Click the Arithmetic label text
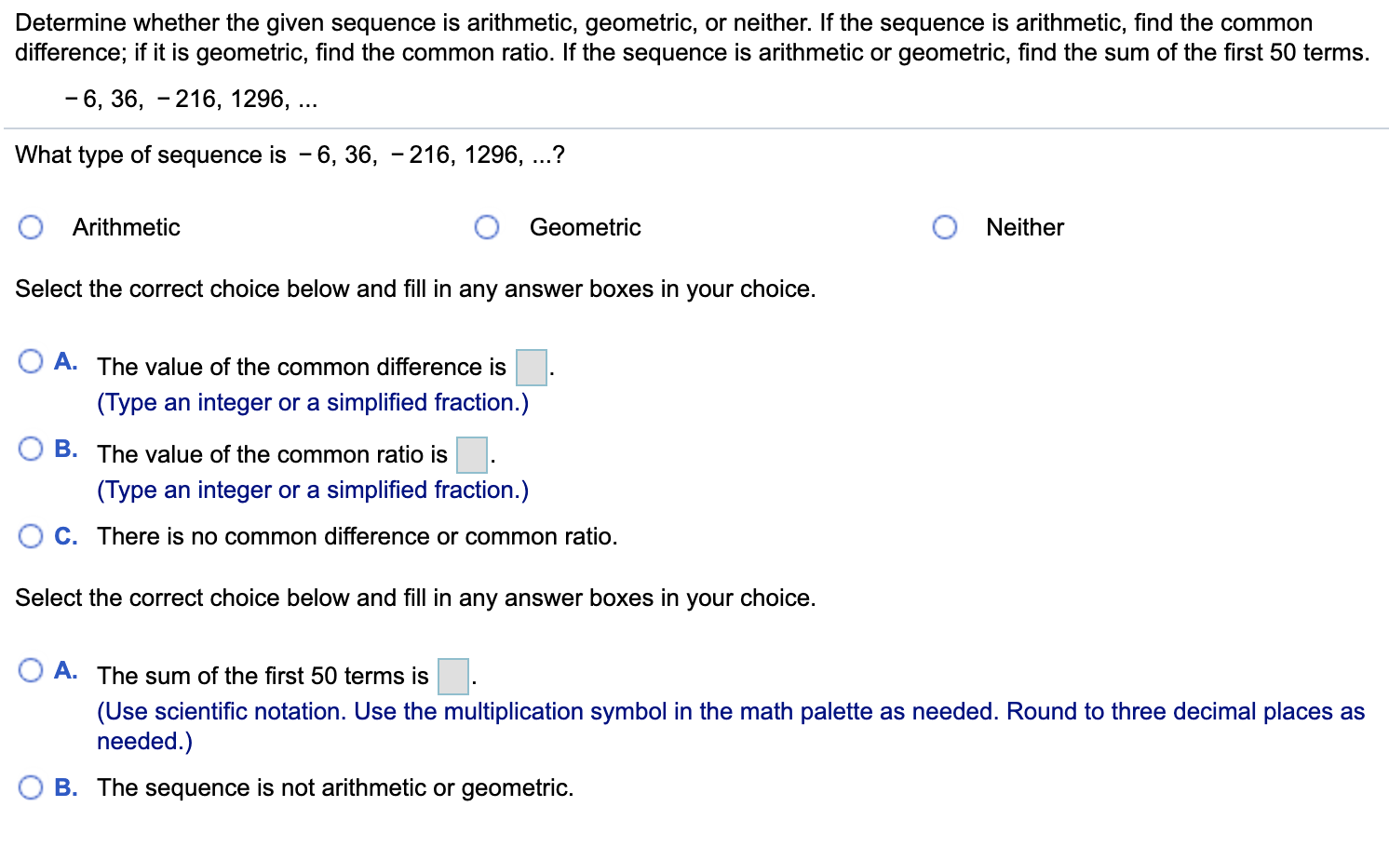 coord(126,226)
